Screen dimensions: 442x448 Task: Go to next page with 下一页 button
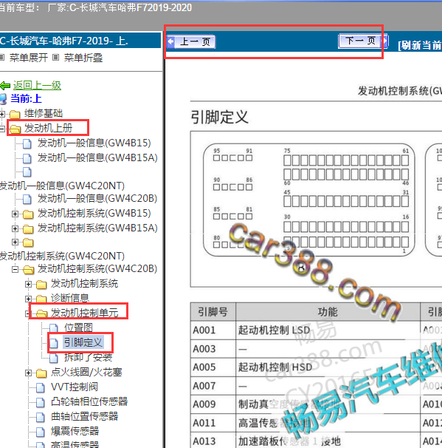[363, 41]
